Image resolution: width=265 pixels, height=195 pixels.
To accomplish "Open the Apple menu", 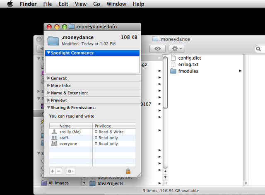I will [x=10, y=4].
